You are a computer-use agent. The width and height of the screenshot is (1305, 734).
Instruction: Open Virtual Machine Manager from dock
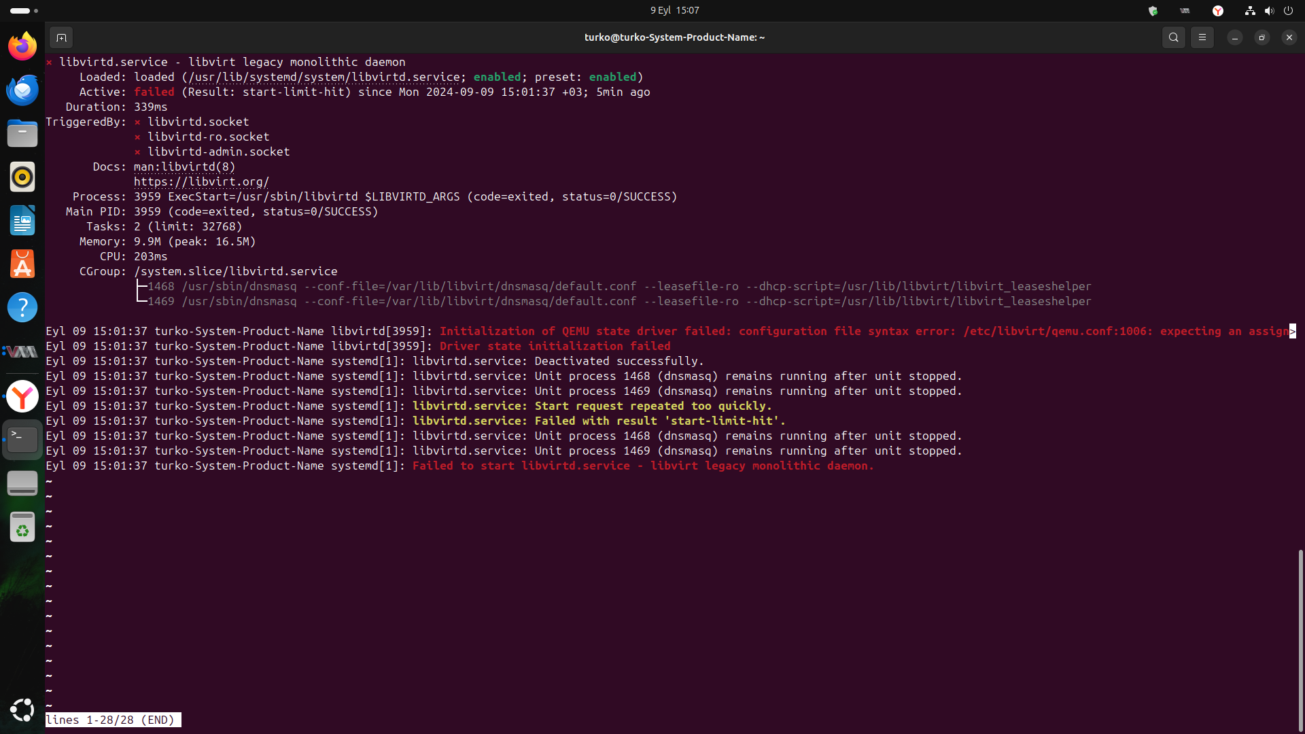pyautogui.click(x=22, y=351)
